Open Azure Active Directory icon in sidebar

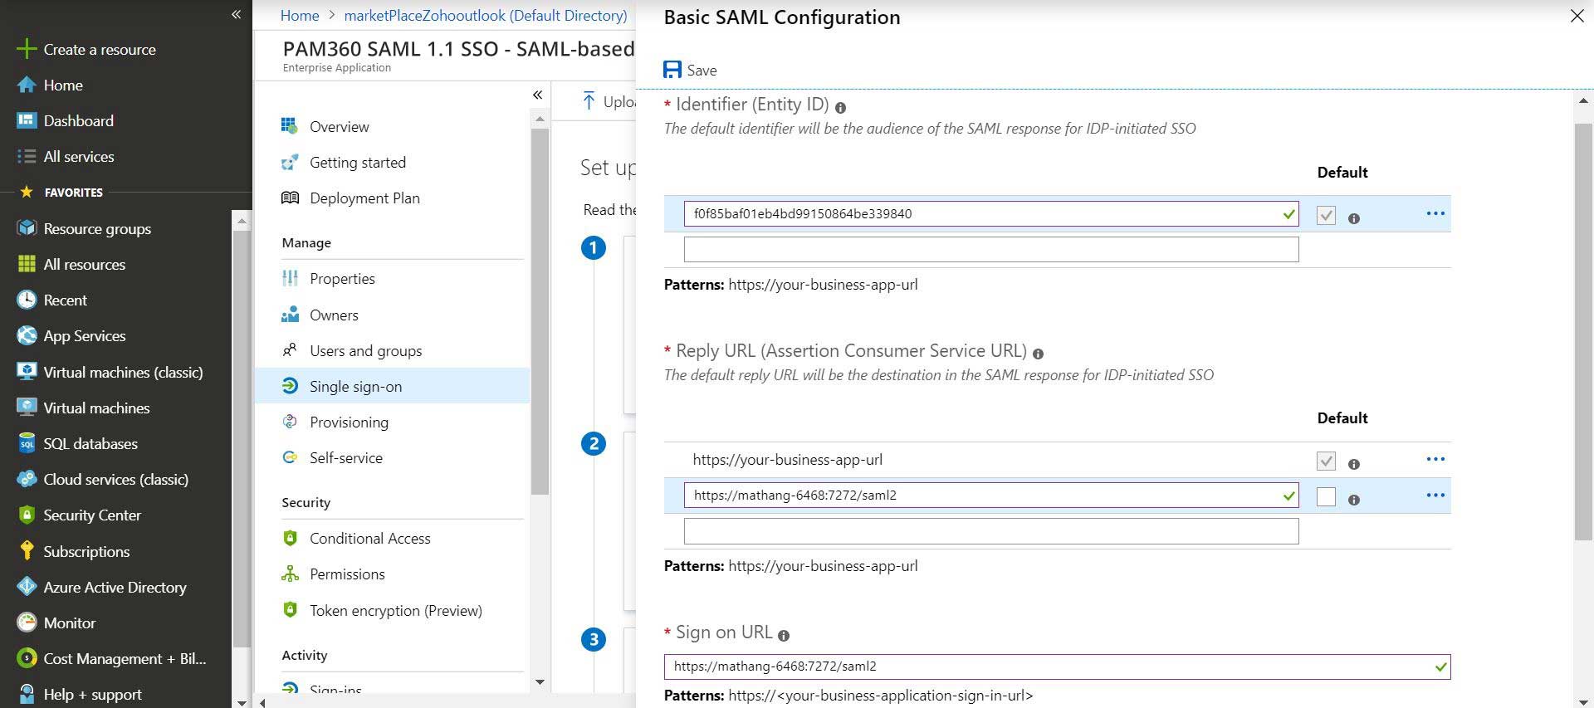[27, 587]
